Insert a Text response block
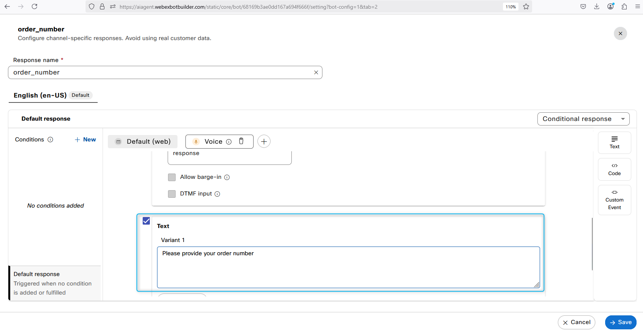The image size is (643, 332). point(614,143)
